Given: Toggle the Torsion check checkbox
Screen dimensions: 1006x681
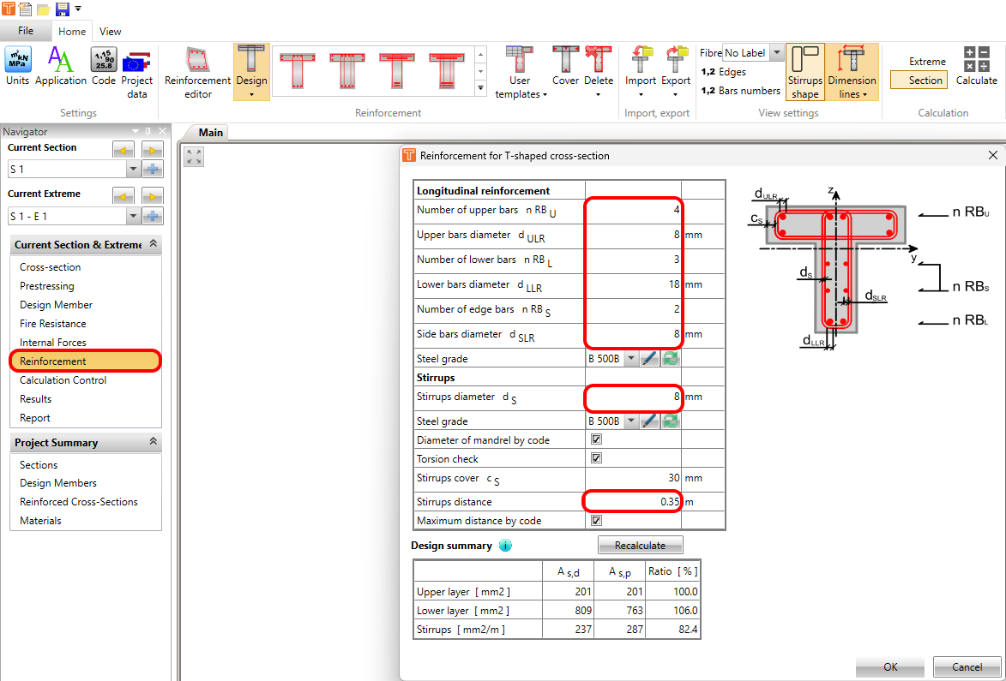Looking at the screenshot, I should tap(596, 459).
